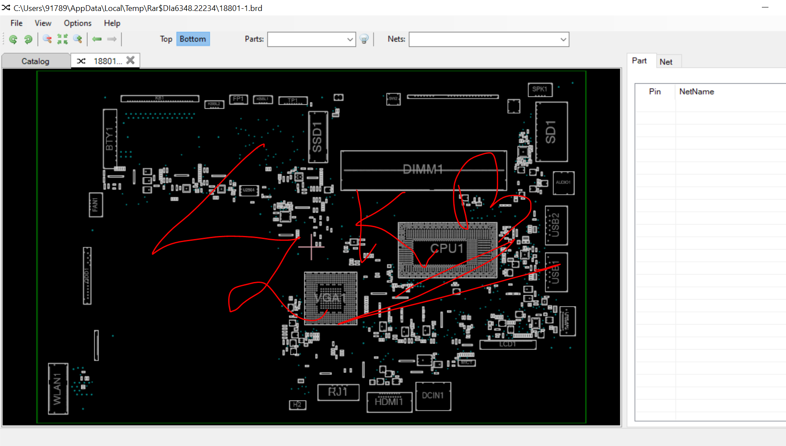The width and height of the screenshot is (786, 446).
Task: Select the AUDIO1 jack component
Action: 563,183
